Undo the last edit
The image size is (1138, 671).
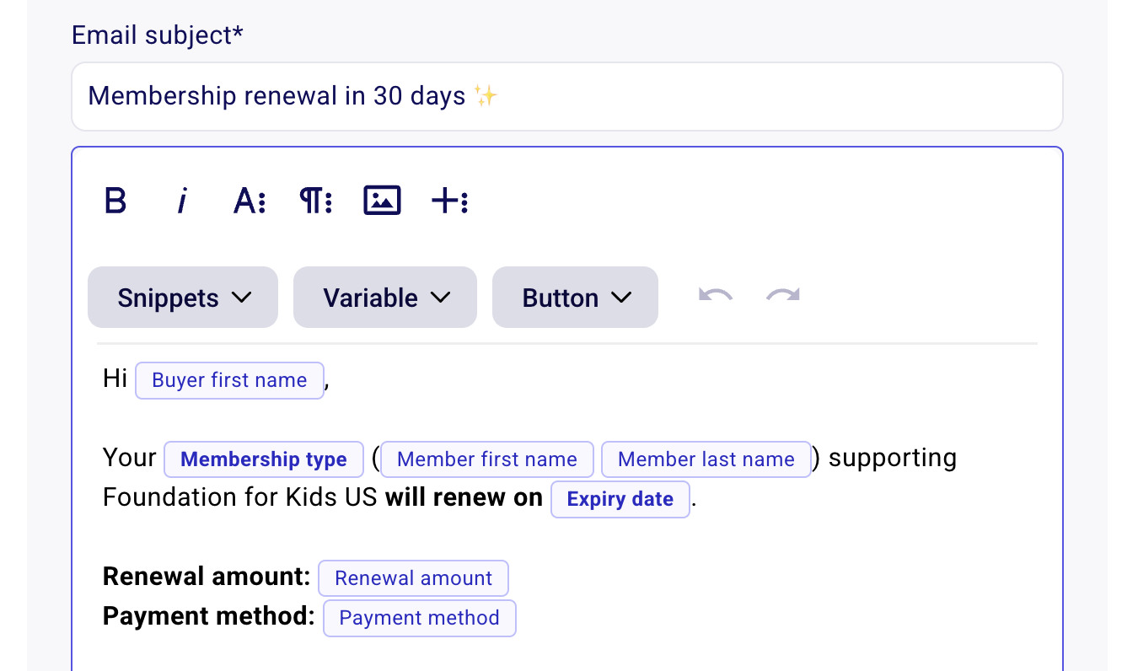click(716, 296)
